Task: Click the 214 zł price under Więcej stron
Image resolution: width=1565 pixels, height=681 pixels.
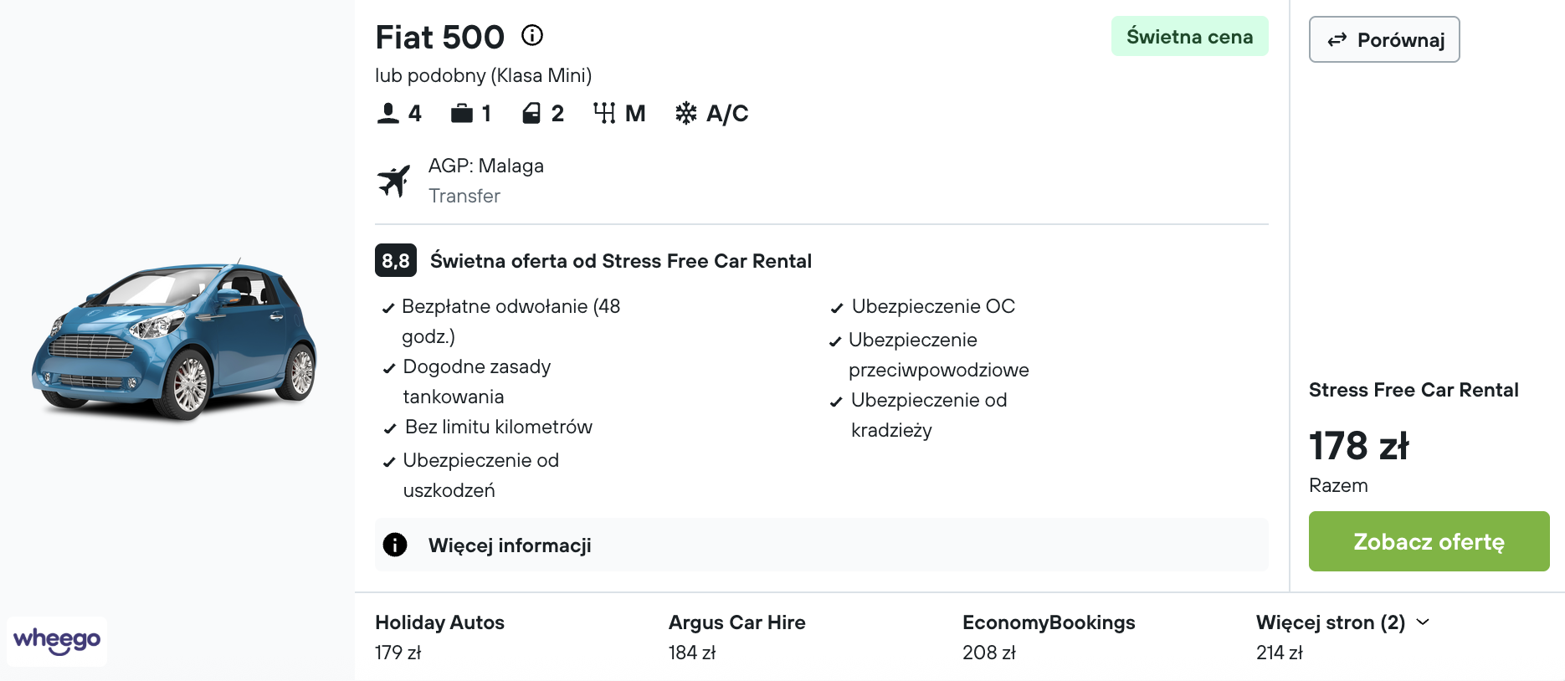Action: coord(1280,653)
